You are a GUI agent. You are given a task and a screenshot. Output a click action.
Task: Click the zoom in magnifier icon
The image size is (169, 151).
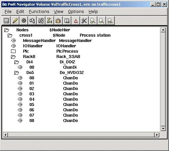click(x=93, y=21)
